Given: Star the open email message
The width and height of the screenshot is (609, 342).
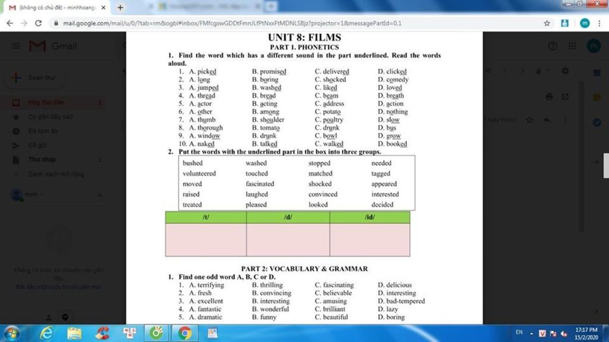Looking at the screenshot, I should [529, 120].
